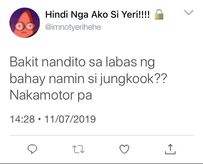
Task: Retweet the post about jungkook
Action: pyautogui.click(x=78, y=149)
